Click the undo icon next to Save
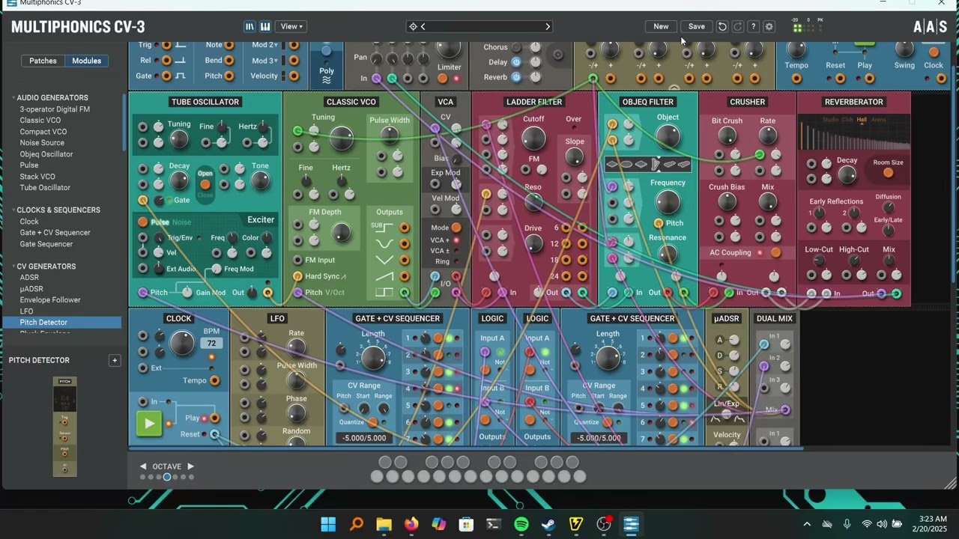 [x=722, y=26]
